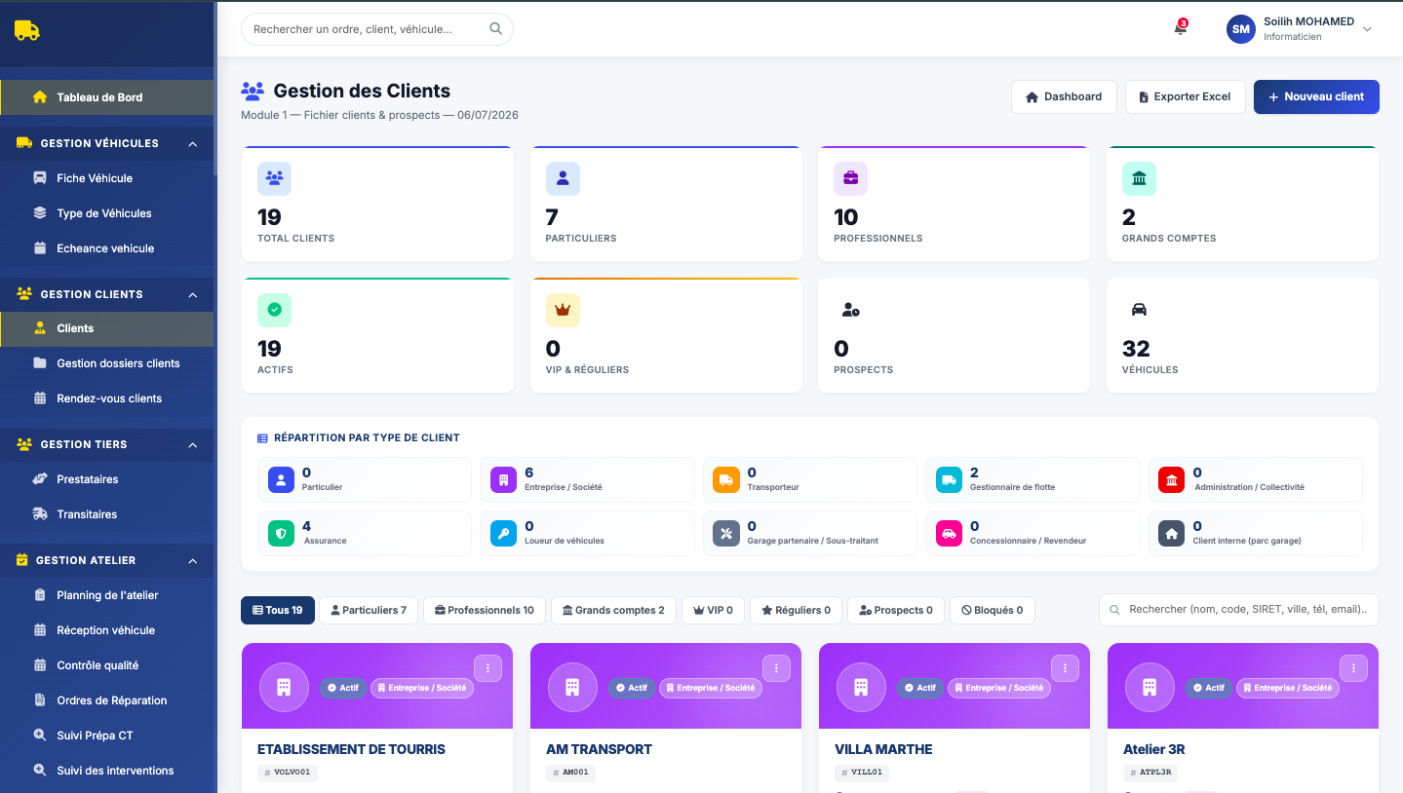
Task: Focus the client search field (nom, code, SIRET)
Action: [x=1239, y=609]
